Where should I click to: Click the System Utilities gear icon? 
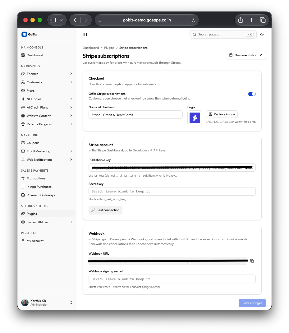pos(23,222)
